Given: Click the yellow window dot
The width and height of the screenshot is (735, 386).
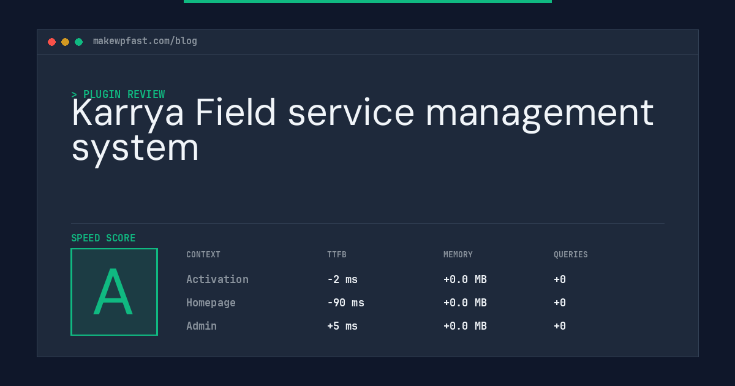Looking at the screenshot, I should click(x=65, y=42).
